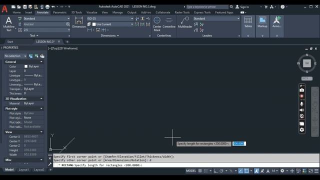This screenshot has height=180, width=320.
Task: Open the Start file tab
Action: (10, 41)
